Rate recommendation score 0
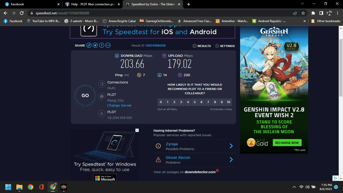 [161, 102]
